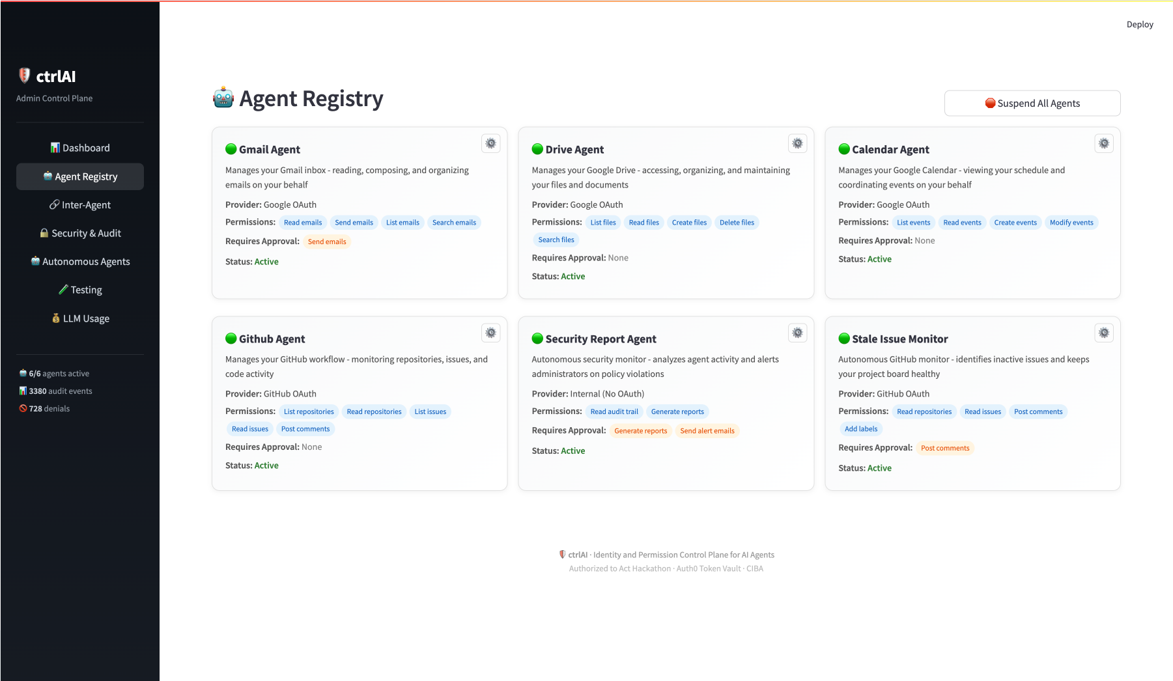Screen dimensions: 1173x681
Task: Click the Deploy button at top right
Action: 1140,24
